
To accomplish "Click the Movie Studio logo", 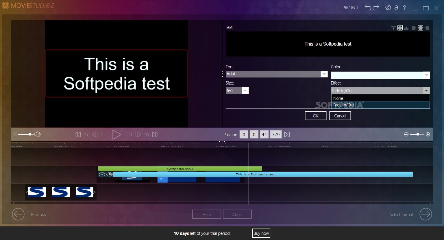I will 28,5.
